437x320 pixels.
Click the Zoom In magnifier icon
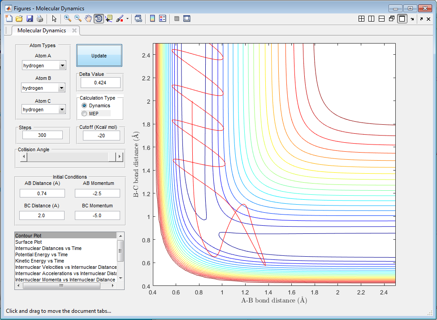tap(68, 18)
